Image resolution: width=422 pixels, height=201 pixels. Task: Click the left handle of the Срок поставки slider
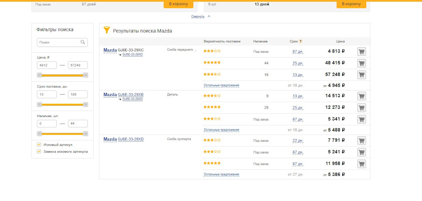pos(40,105)
